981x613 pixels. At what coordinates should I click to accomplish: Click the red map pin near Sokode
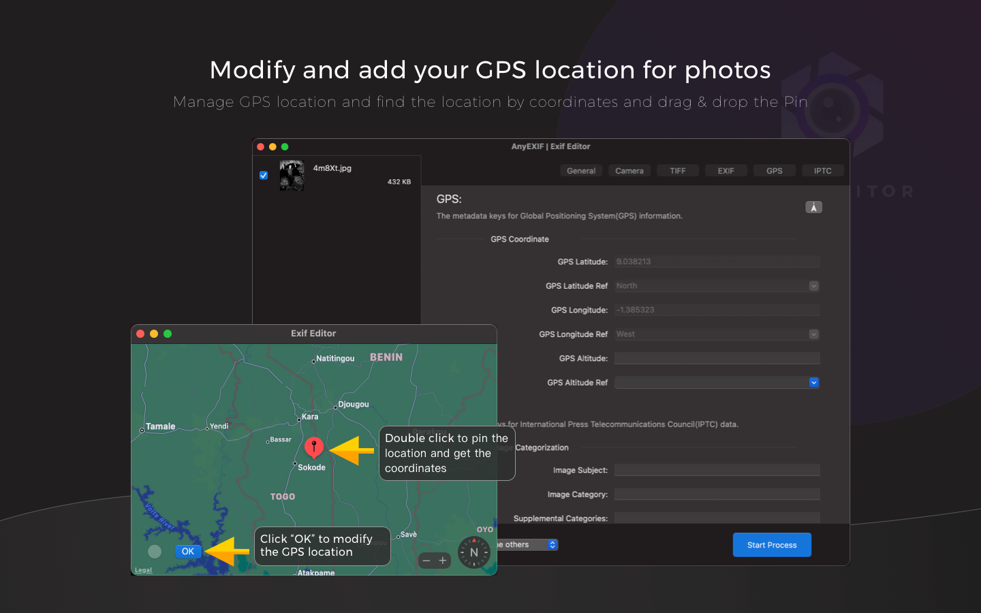[x=313, y=447]
